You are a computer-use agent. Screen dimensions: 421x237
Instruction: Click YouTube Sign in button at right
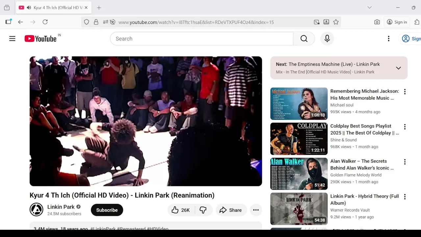410,39
